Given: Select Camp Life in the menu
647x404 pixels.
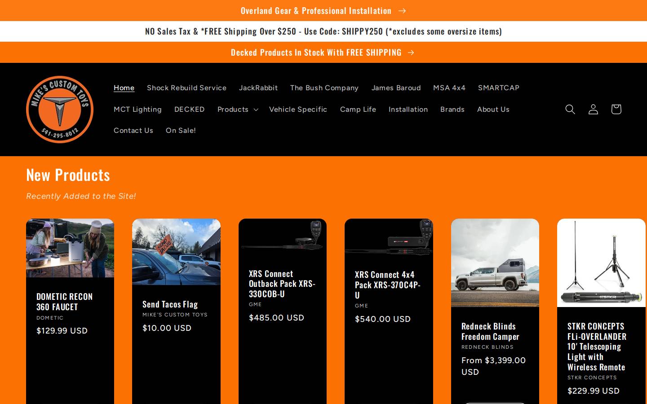Looking at the screenshot, I should [x=358, y=109].
